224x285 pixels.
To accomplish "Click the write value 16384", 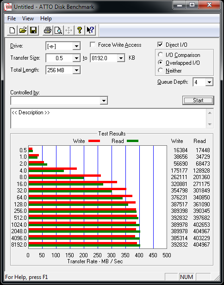I will tap(180, 150).
